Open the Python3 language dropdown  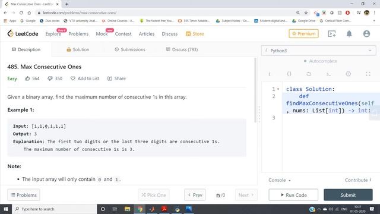click(x=319, y=51)
